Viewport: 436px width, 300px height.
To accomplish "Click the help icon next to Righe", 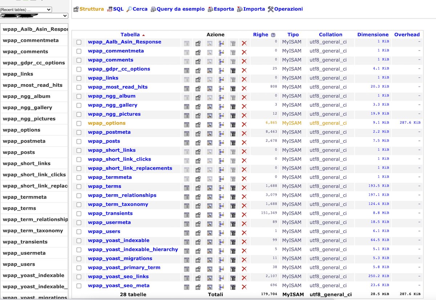I will point(273,35).
